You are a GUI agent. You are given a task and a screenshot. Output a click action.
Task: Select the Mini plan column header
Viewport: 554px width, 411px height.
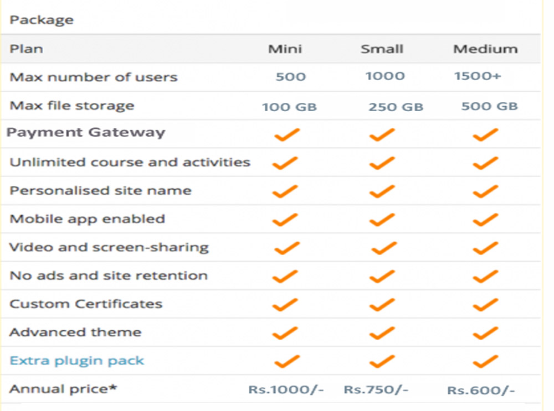click(x=285, y=49)
